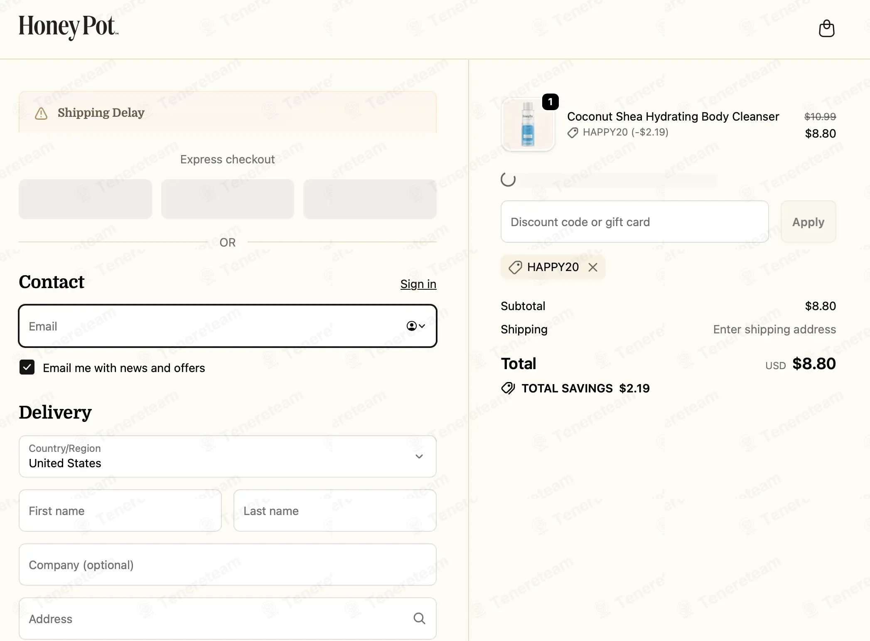Image resolution: width=870 pixels, height=641 pixels.
Task: Click the discount tag icon beside HAPPY20 (-$2.19)
Action: click(x=573, y=133)
